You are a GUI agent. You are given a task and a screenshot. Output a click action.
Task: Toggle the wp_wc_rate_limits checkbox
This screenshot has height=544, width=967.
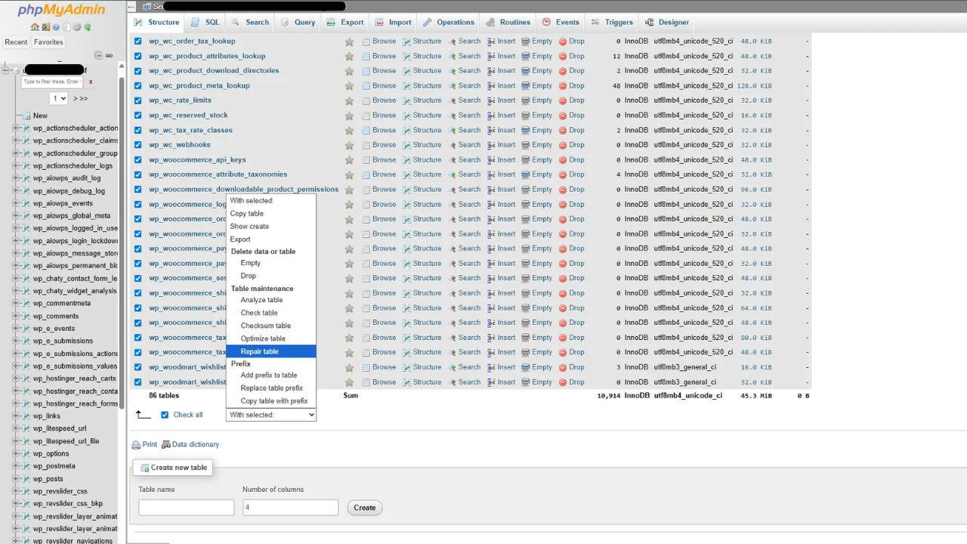pos(137,100)
